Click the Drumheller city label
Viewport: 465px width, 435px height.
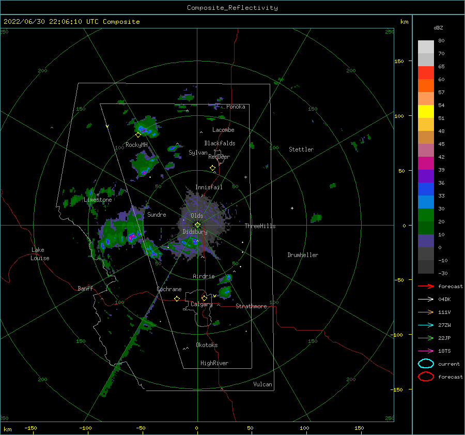(303, 255)
